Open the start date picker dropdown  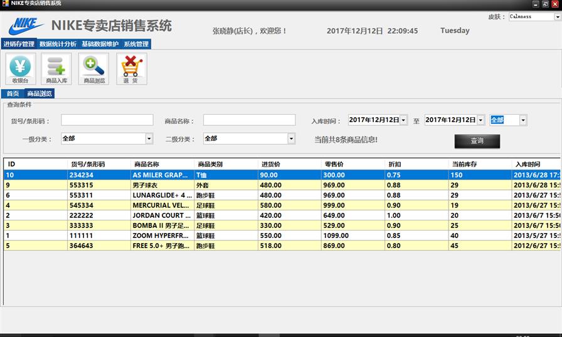[403, 120]
